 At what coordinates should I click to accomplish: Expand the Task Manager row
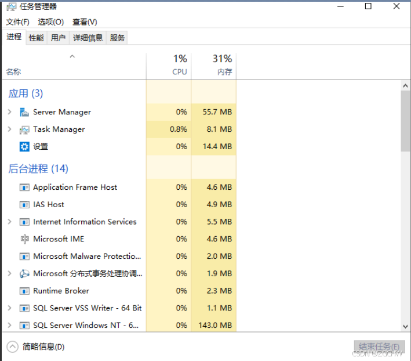10,129
